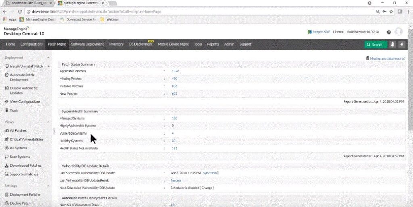Viewport: 413px width, 207px height.
Task: Click the Downloaded Patches download icon
Action: [x=7, y=166]
